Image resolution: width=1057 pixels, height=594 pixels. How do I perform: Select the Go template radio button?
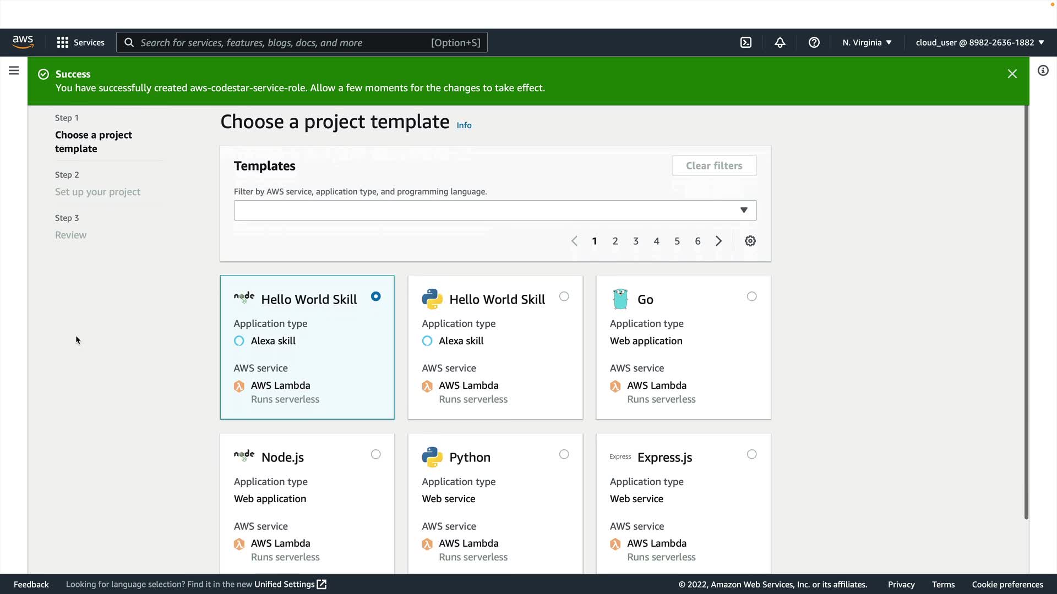(751, 296)
